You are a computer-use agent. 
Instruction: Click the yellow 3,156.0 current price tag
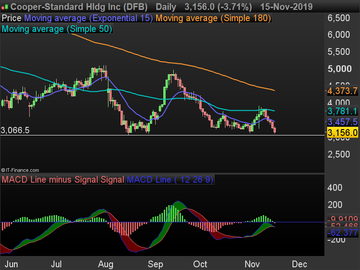[x=342, y=133]
